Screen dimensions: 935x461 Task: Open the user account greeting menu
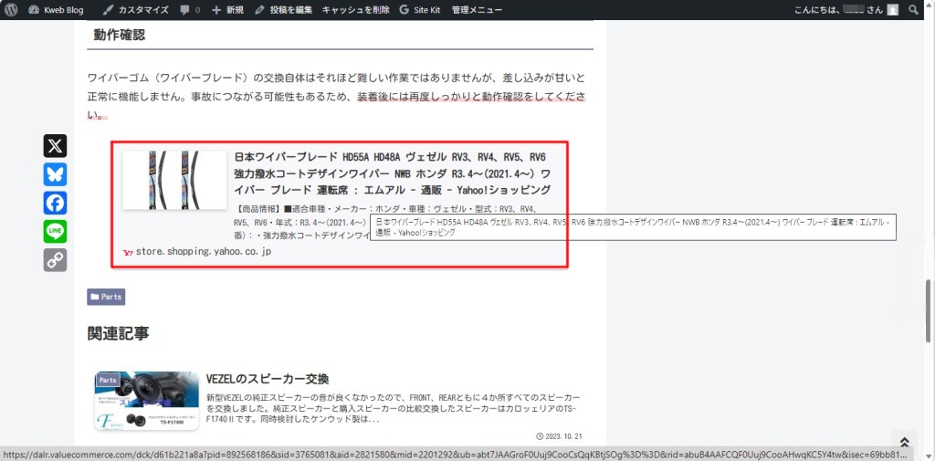click(x=838, y=10)
